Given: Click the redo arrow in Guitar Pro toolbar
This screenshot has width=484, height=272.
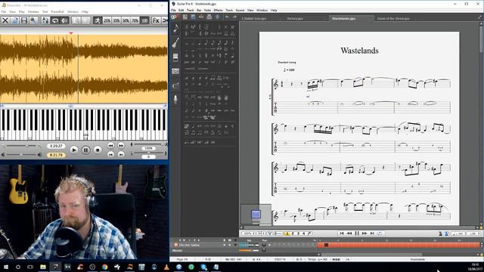Looking at the screenshot, I should (235, 17).
